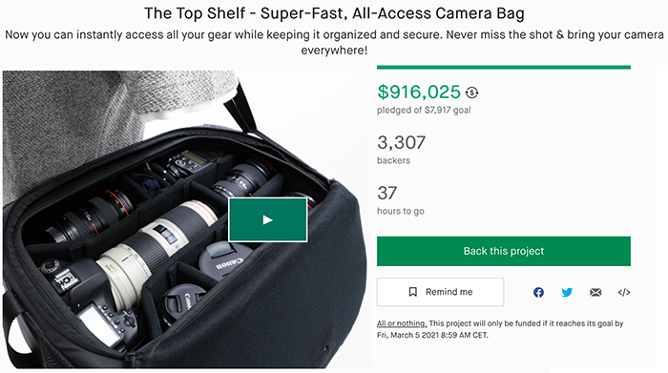Share the project via email envelope icon
The image size is (668, 373).
(x=595, y=293)
